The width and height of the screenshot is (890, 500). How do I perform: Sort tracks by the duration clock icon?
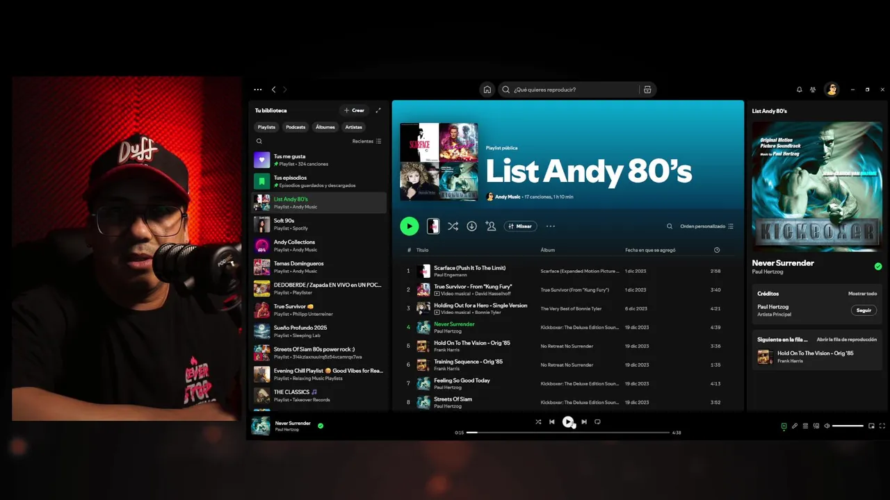717,250
